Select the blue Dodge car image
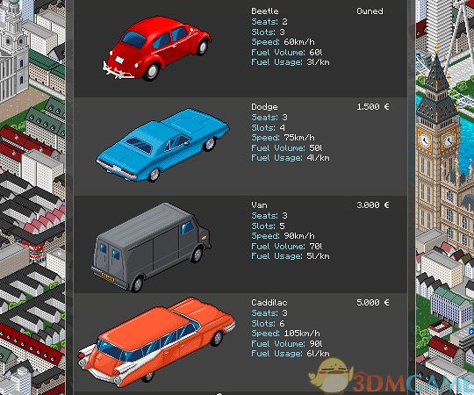The image size is (474, 395). [163, 145]
